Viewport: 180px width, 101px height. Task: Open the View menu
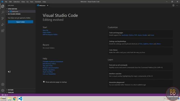coord(23,2)
